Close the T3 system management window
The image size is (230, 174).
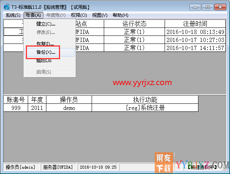(220, 7)
